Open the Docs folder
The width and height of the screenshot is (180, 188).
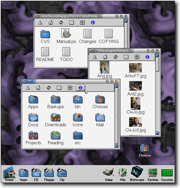(x=33, y=120)
